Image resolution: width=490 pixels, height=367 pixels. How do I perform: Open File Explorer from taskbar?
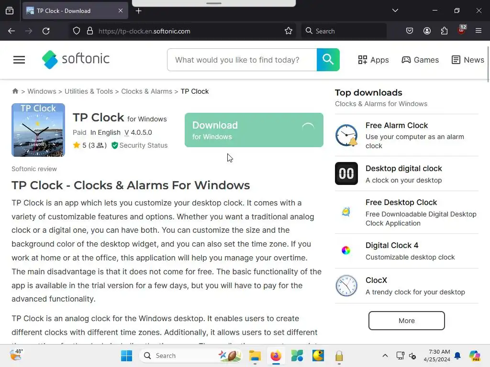coord(255,356)
